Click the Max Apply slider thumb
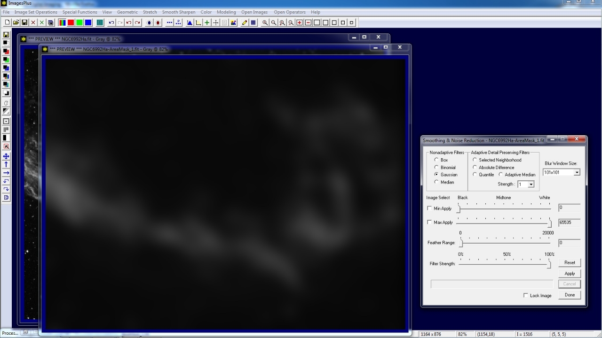Screen dimensions: 602x338 pos(549,223)
